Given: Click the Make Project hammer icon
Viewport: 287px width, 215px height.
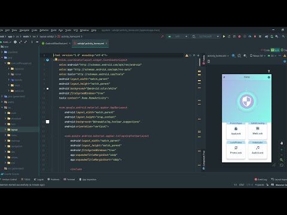Looking at the screenshot, I should pos(163,36).
